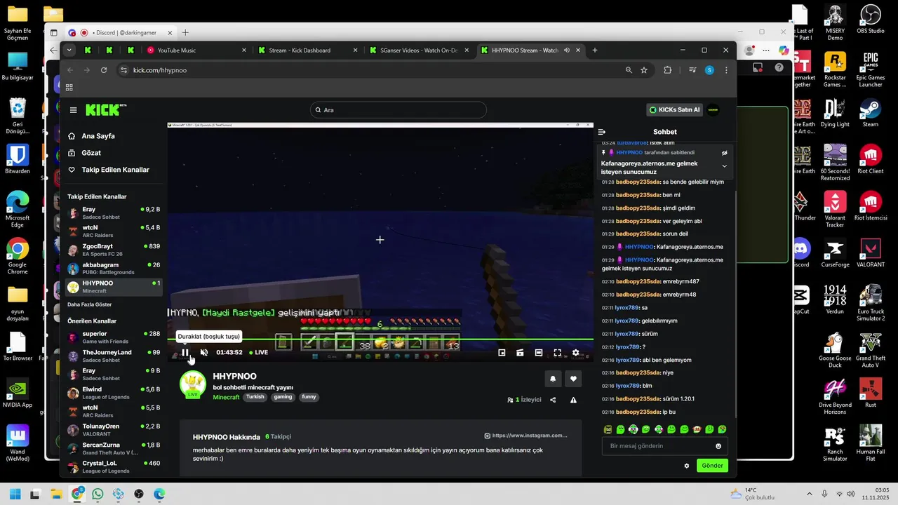Click the KICKs Satın Al button
Viewport: 898px width, 505px height.
pyautogui.click(x=674, y=109)
